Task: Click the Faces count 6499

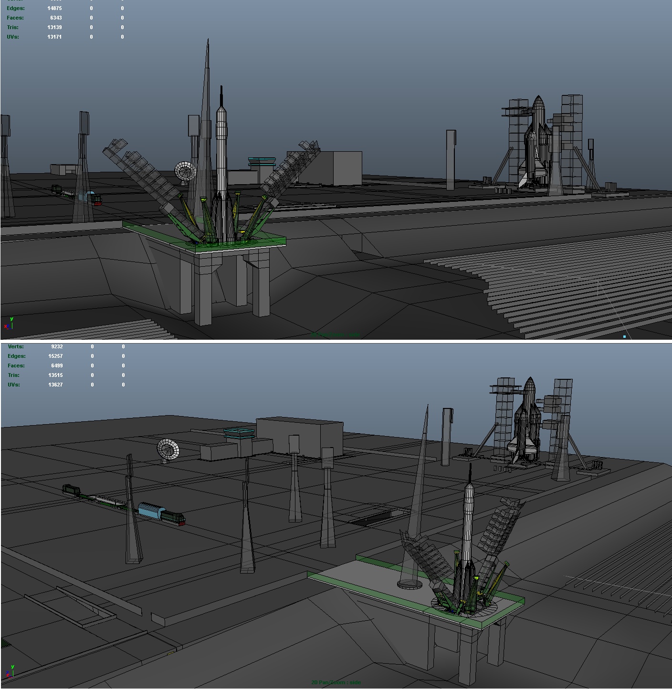Action: (55, 365)
